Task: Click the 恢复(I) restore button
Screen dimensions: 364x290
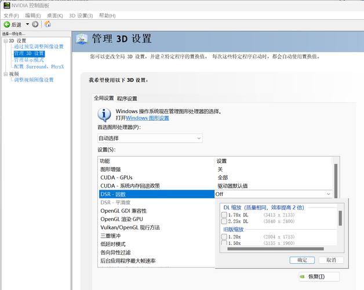Action: point(319,277)
